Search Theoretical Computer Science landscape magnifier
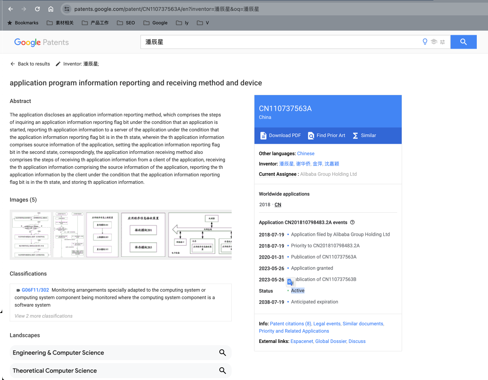Screen dimensions: 488x380 point(222,371)
